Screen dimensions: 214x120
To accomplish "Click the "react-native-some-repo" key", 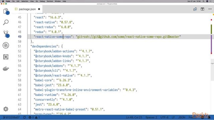I will click(x=53, y=37).
